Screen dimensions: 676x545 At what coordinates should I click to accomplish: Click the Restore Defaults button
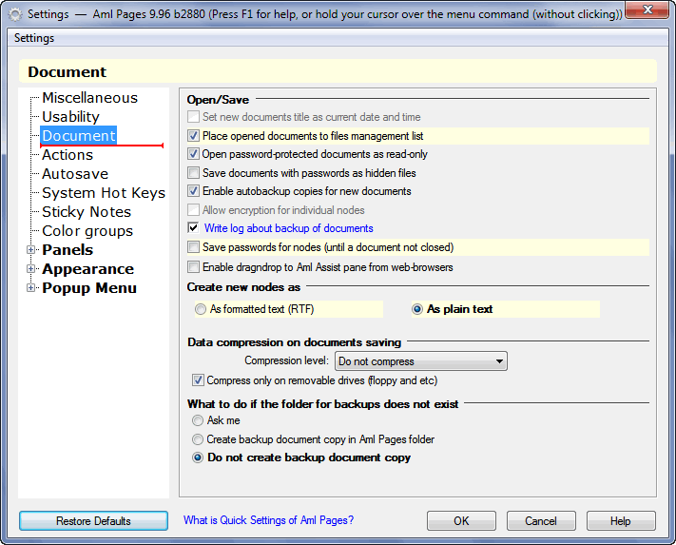[93, 521]
